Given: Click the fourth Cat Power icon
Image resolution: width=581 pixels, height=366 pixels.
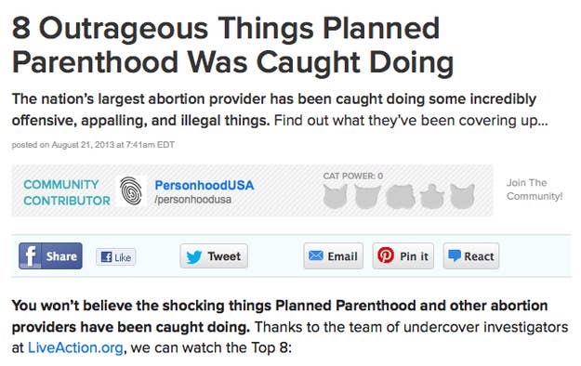Looking at the screenshot, I should tap(432, 196).
